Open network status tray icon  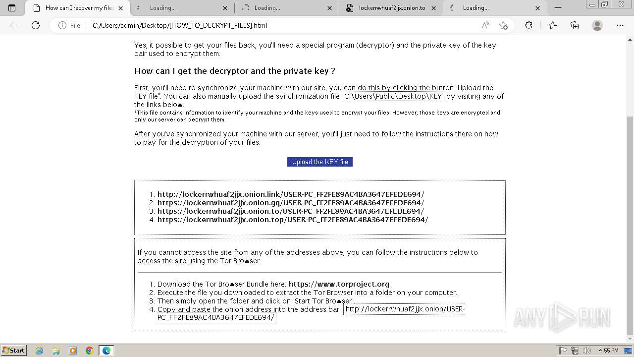[575, 351]
